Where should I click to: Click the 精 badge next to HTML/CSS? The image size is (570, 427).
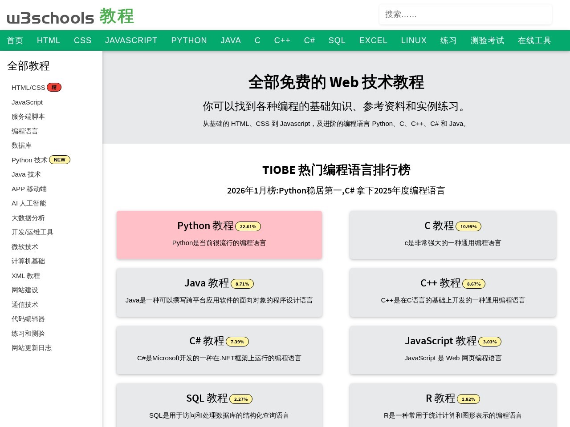[54, 87]
